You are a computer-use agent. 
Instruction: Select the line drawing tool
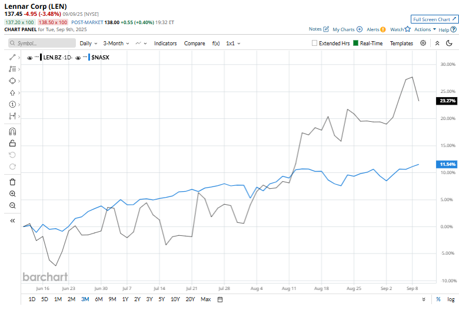click(12, 58)
